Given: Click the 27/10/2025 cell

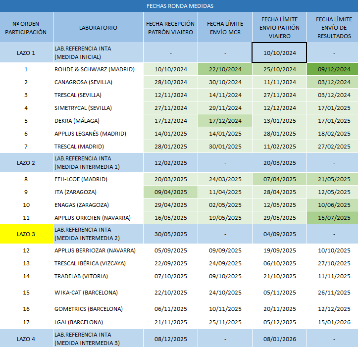Looking at the screenshot, I should 333,263.
